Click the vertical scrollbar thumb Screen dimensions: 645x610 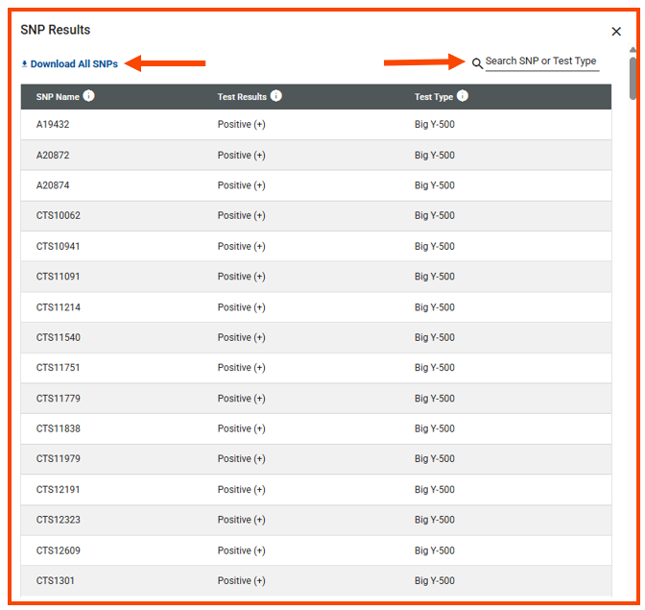coord(633,78)
